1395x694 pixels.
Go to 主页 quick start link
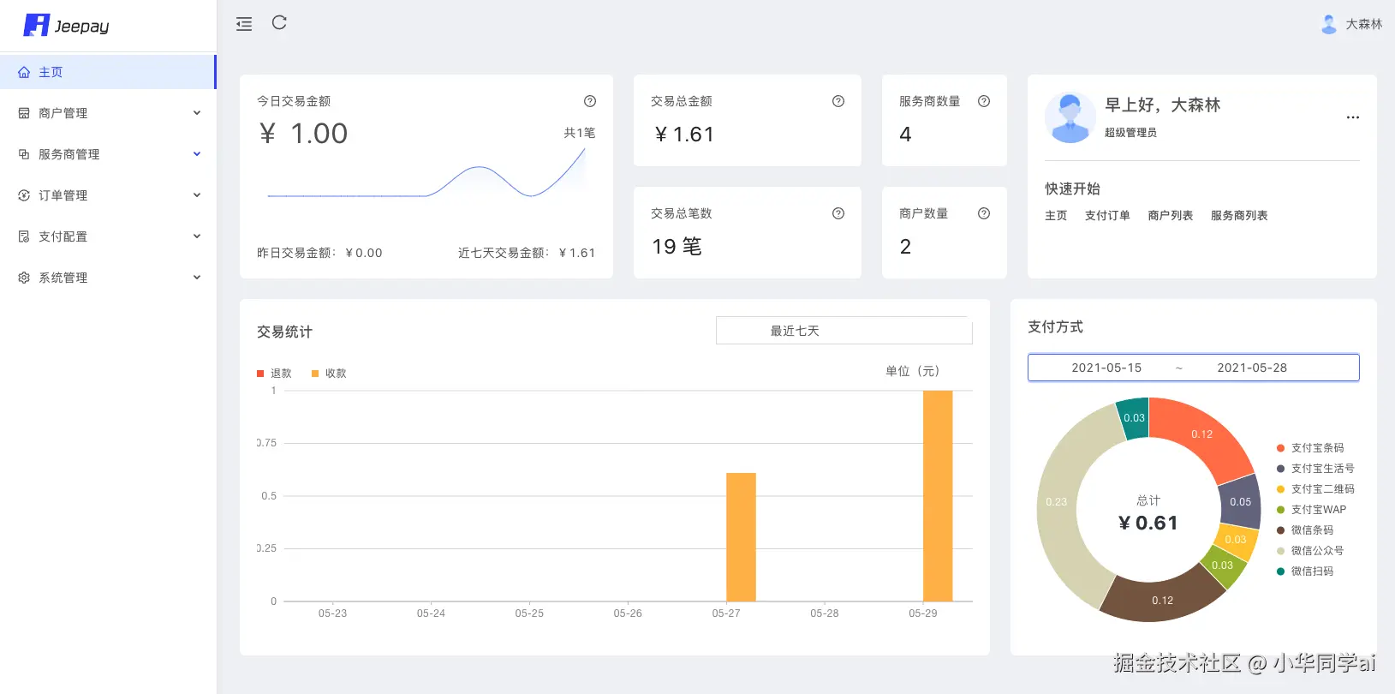tap(1056, 216)
